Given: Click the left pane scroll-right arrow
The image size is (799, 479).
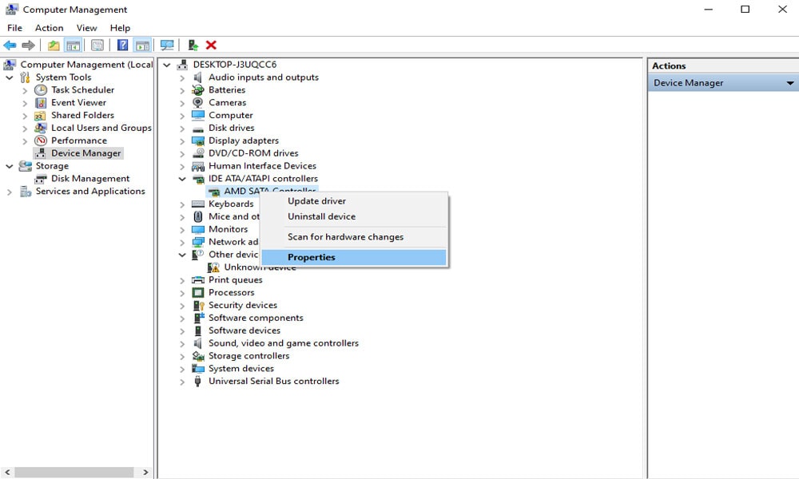Looking at the screenshot, I should 145,473.
